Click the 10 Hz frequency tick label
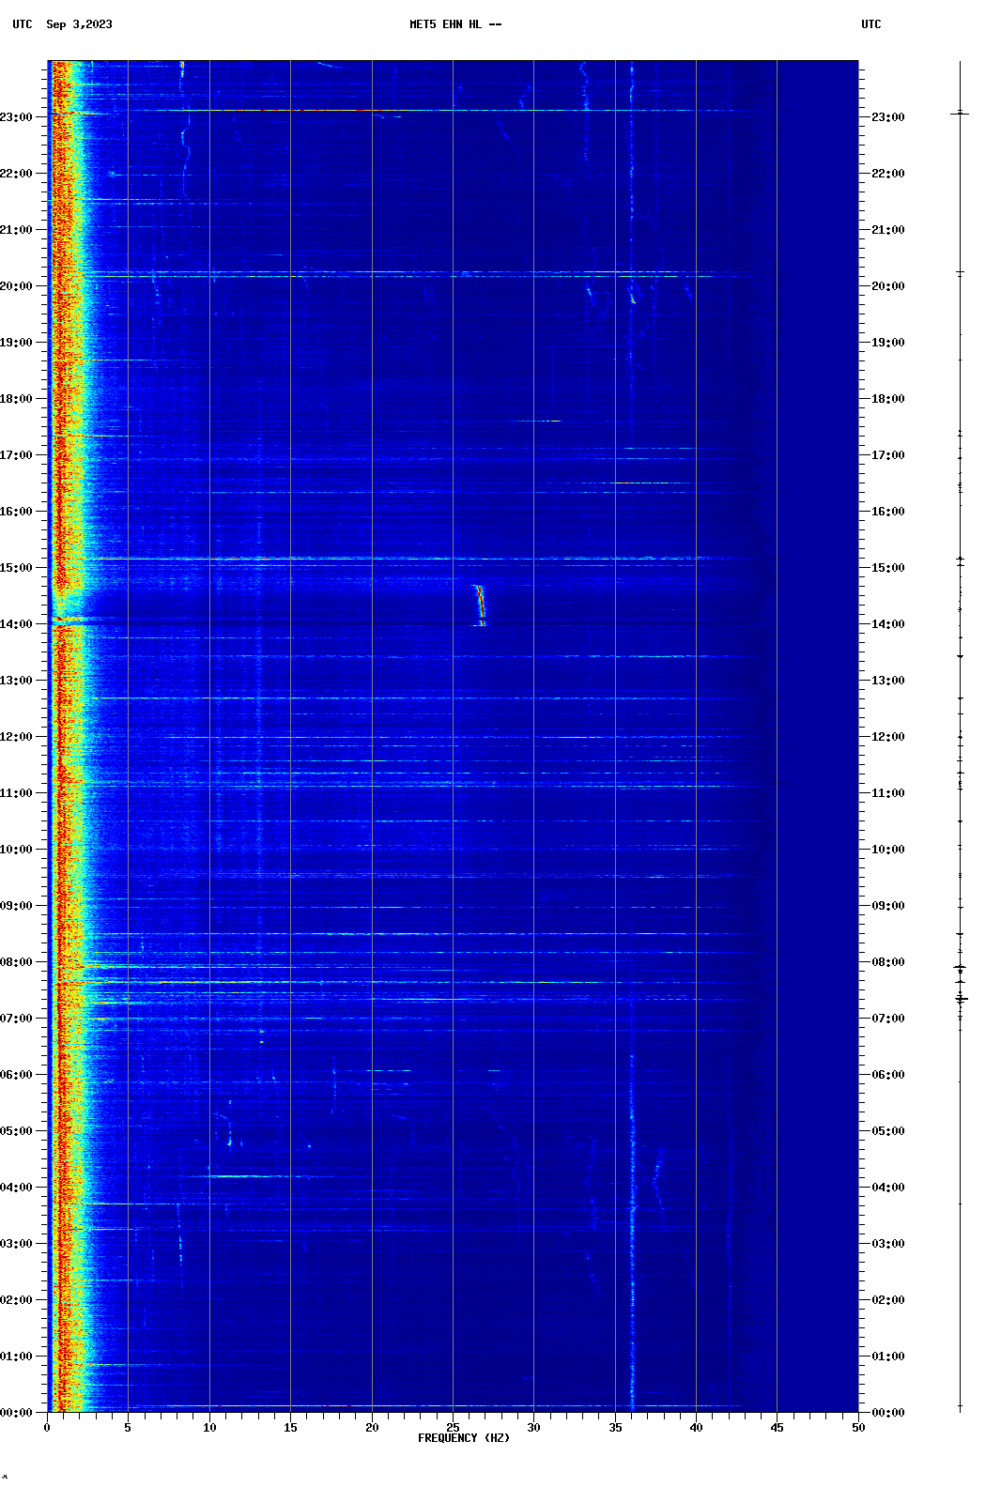Image resolution: width=1001 pixels, height=1487 pixels. (209, 1427)
